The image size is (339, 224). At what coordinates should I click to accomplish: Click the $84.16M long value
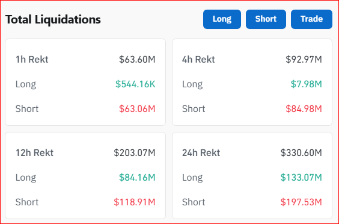[137, 178]
